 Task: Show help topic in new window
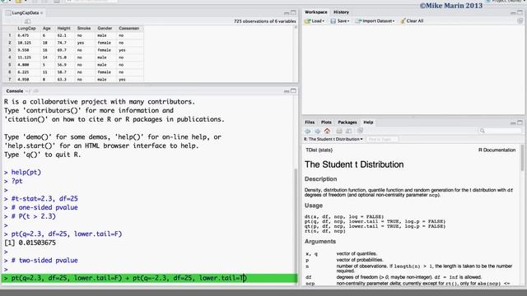[349, 131]
